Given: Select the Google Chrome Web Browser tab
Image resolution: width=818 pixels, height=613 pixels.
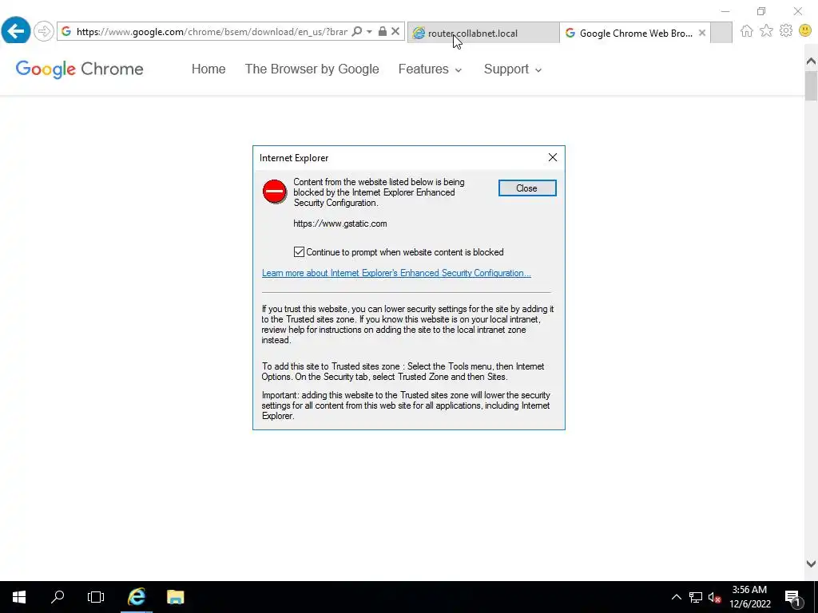Looking at the screenshot, I should tap(635, 33).
